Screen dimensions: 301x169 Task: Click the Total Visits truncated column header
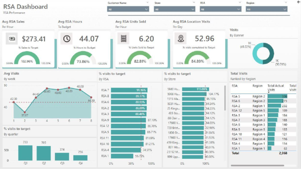[x=293, y=88]
